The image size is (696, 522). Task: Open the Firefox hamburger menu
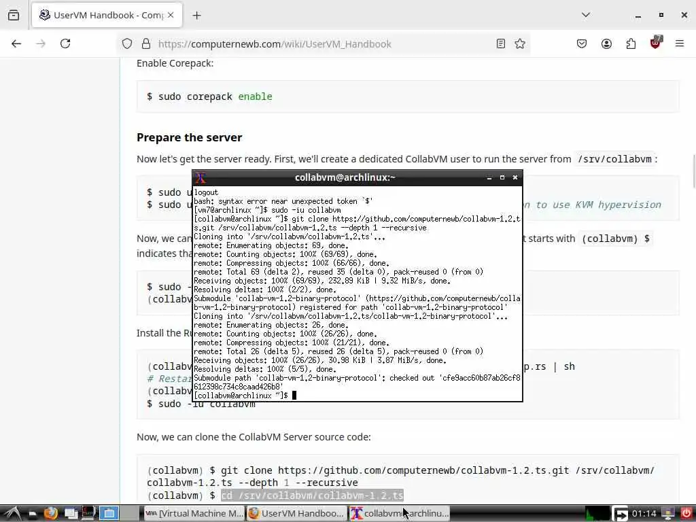pyautogui.click(x=680, y=43)
